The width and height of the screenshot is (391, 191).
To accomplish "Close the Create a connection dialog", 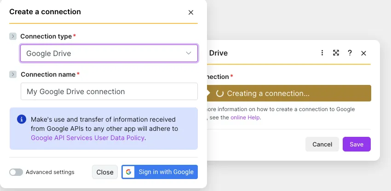I will pyautogui.click(x=191, y=12).
